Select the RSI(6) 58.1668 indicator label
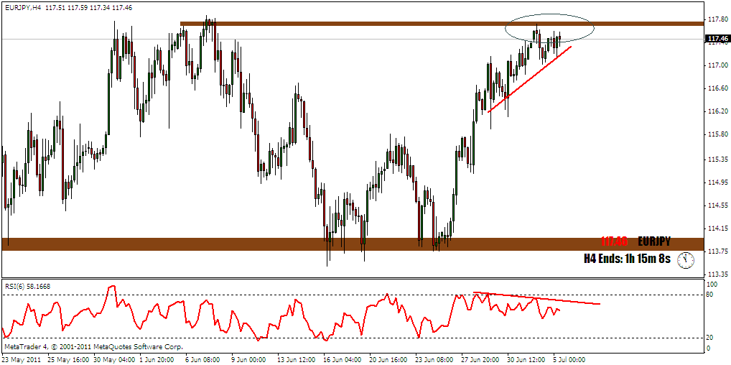This screenshot has width=731, height=365. coord(27,287)
